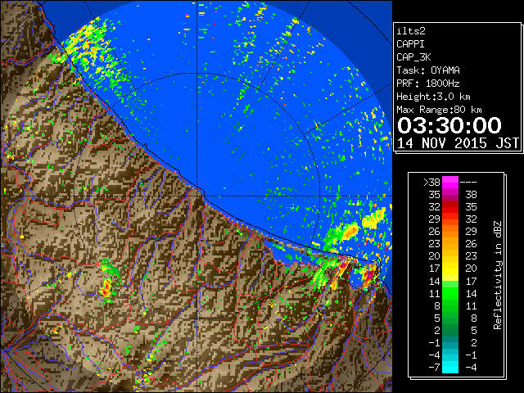Image resolution: width=524 pixels, height=393 pixels.
Task: Click the '---' legend upper bound label
Action: (x=468, y=183)
